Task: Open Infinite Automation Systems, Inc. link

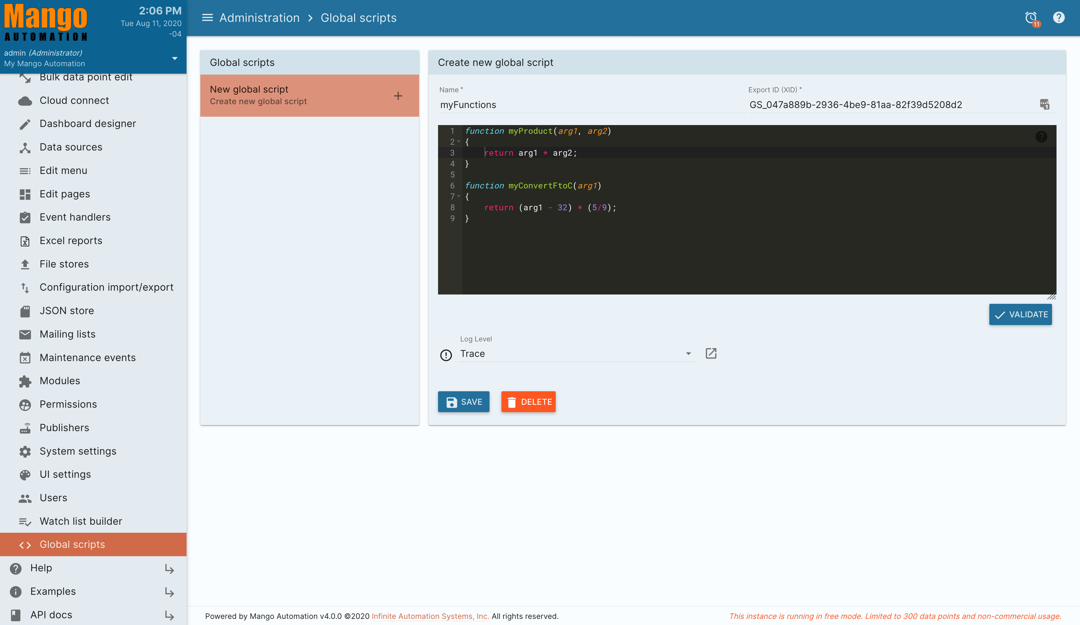Action: pos(430,616)
